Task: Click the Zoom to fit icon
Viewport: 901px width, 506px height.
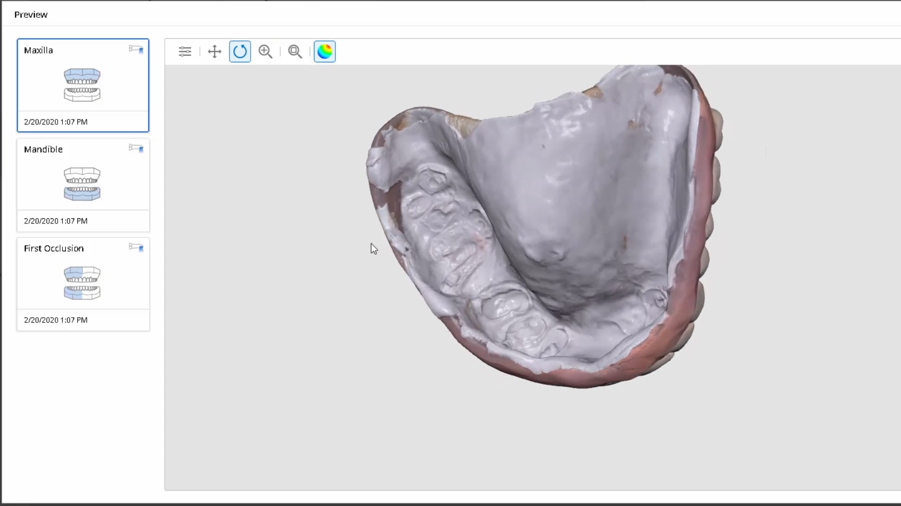Action: click(295, 52)
